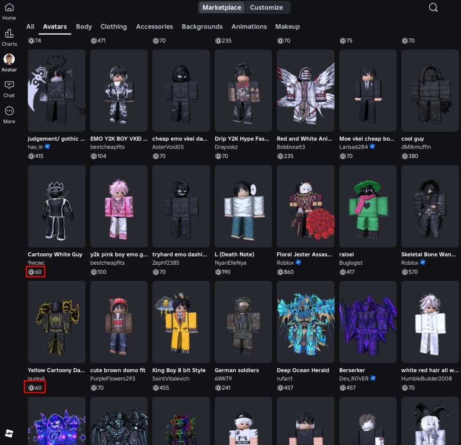461x445 pixels.
Task: Open the Chat sidebar icon
Action: tap(9, 85)
